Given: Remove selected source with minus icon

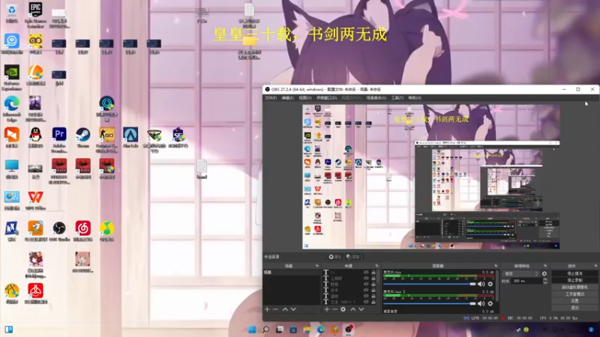Looking at the screenshot, I should pyautogui.click(x=334, y=309).
